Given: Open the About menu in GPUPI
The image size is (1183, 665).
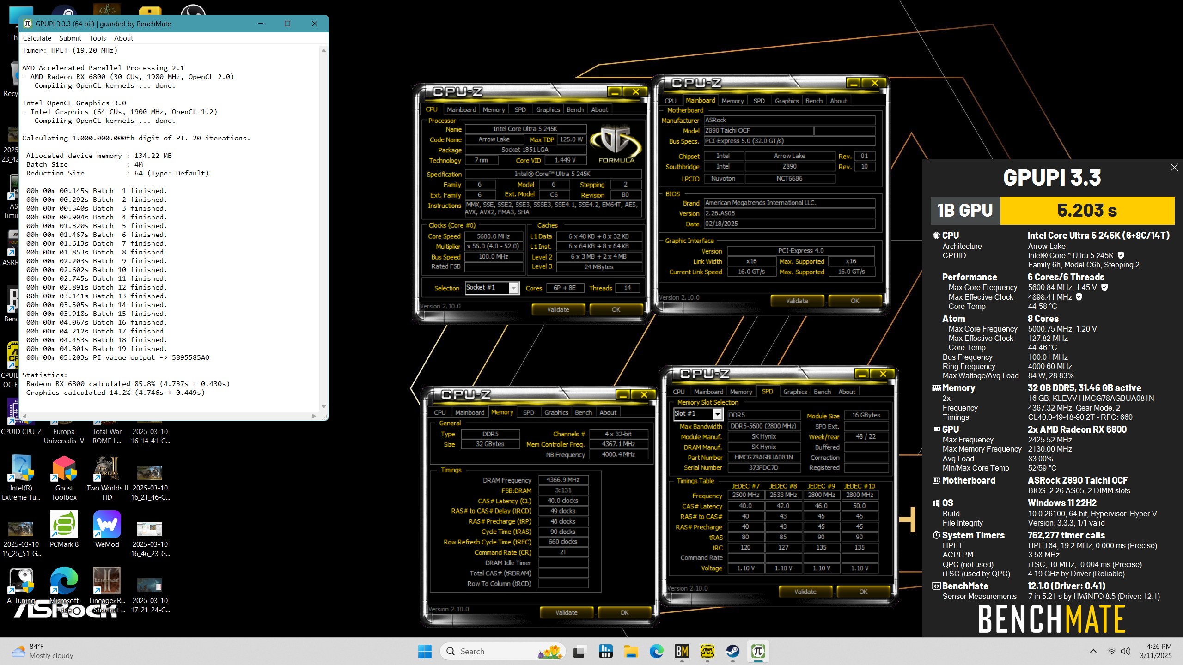Looking at the screenshot, I should 123,38.
